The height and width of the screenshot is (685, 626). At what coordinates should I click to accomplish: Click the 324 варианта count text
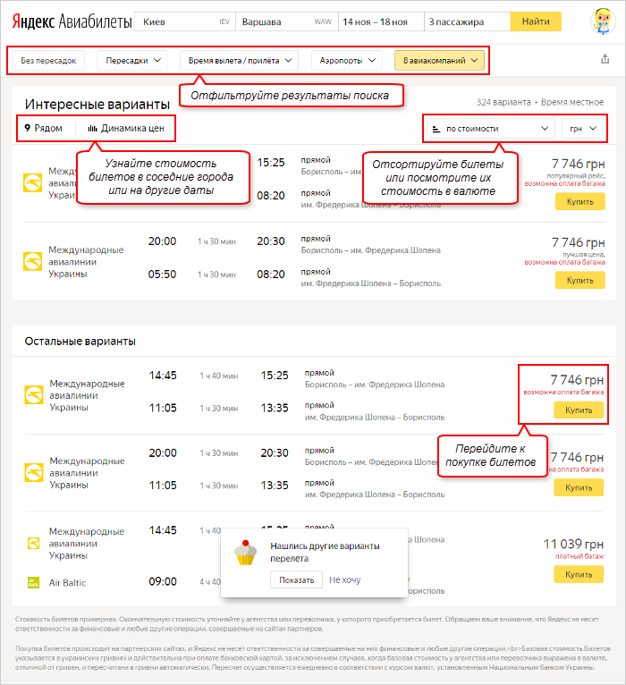503,102
